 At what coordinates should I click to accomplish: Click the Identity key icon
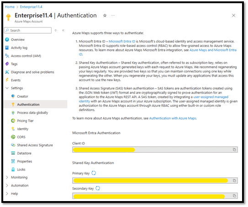coord(13,129)
